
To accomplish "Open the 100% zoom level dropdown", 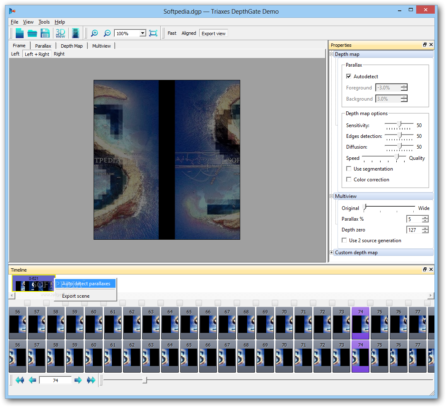I will [142, 33].
